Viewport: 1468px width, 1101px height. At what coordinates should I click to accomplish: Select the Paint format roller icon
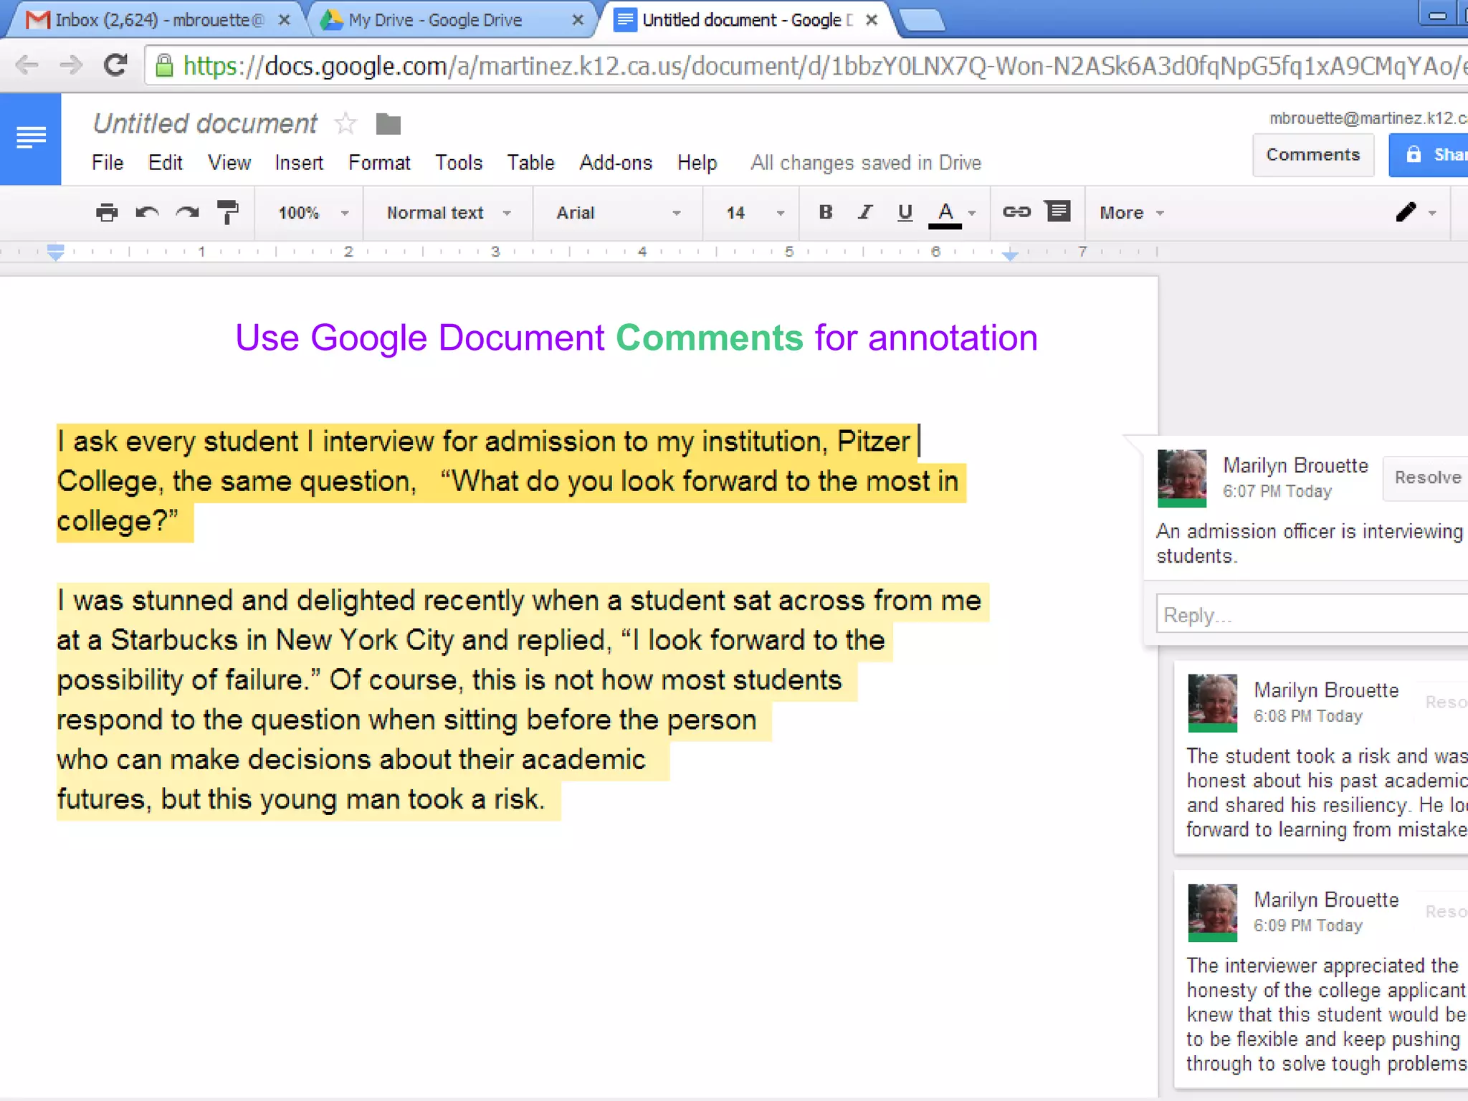[x=227, y=212]
